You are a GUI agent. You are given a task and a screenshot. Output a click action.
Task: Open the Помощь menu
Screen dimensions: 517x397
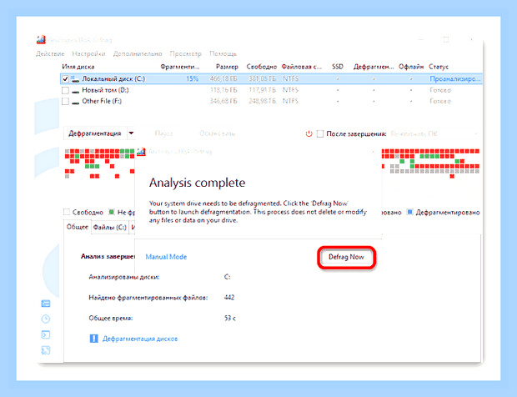click(x=223, y=53)
